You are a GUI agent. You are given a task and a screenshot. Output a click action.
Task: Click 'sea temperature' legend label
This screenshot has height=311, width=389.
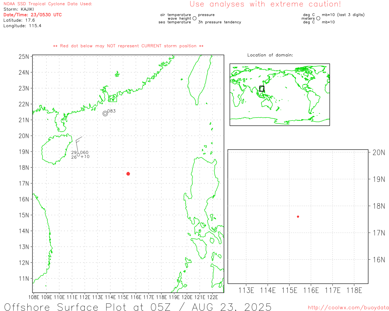(x=175, y=22)
